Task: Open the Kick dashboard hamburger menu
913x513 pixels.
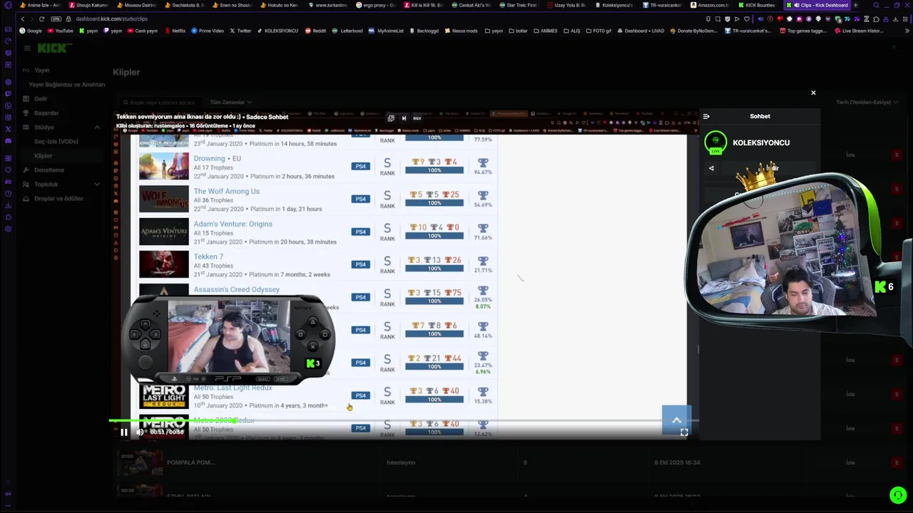Action: [x=27, y=48]
